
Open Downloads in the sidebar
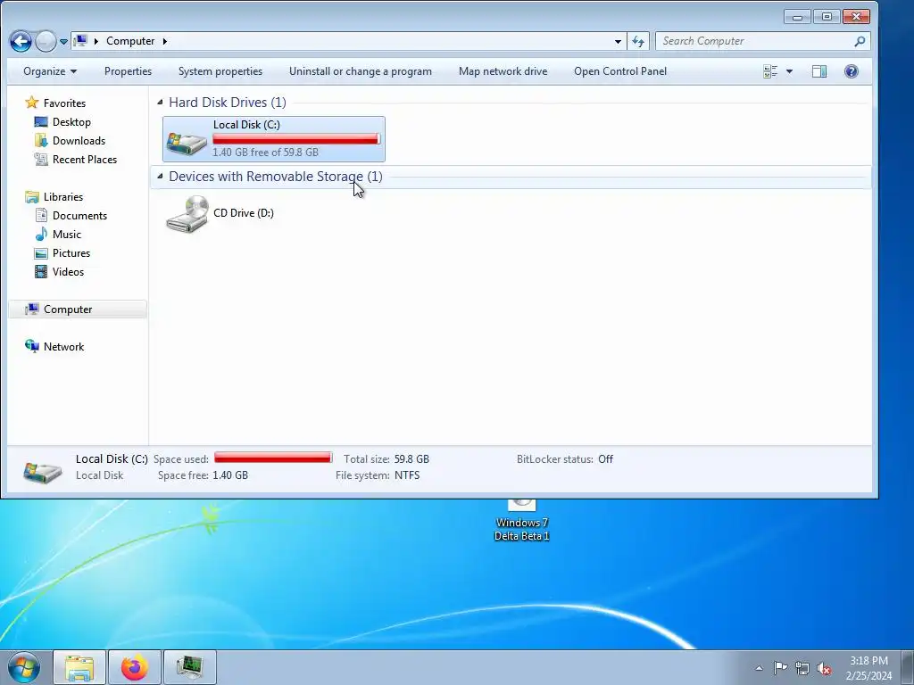coord(79,140)
